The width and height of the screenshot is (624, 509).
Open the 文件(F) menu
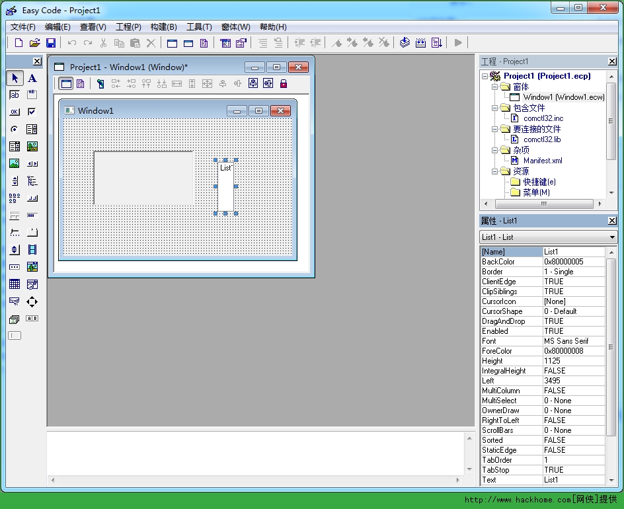click(x=22, y=27)
